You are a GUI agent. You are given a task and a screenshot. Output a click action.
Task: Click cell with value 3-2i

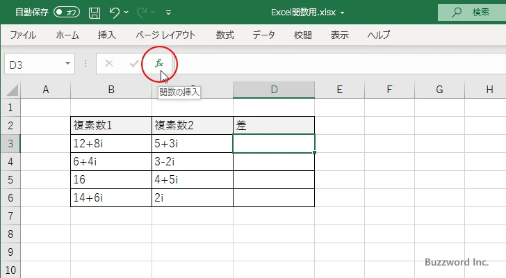(193, 161)
